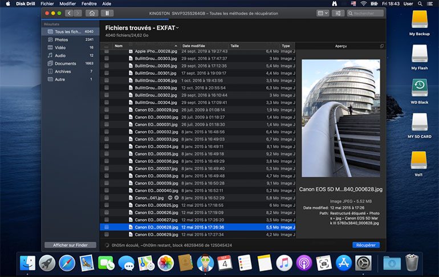
Task: Go back using the left arrow button
Action: pyautogui.click(x=69, y=13)
